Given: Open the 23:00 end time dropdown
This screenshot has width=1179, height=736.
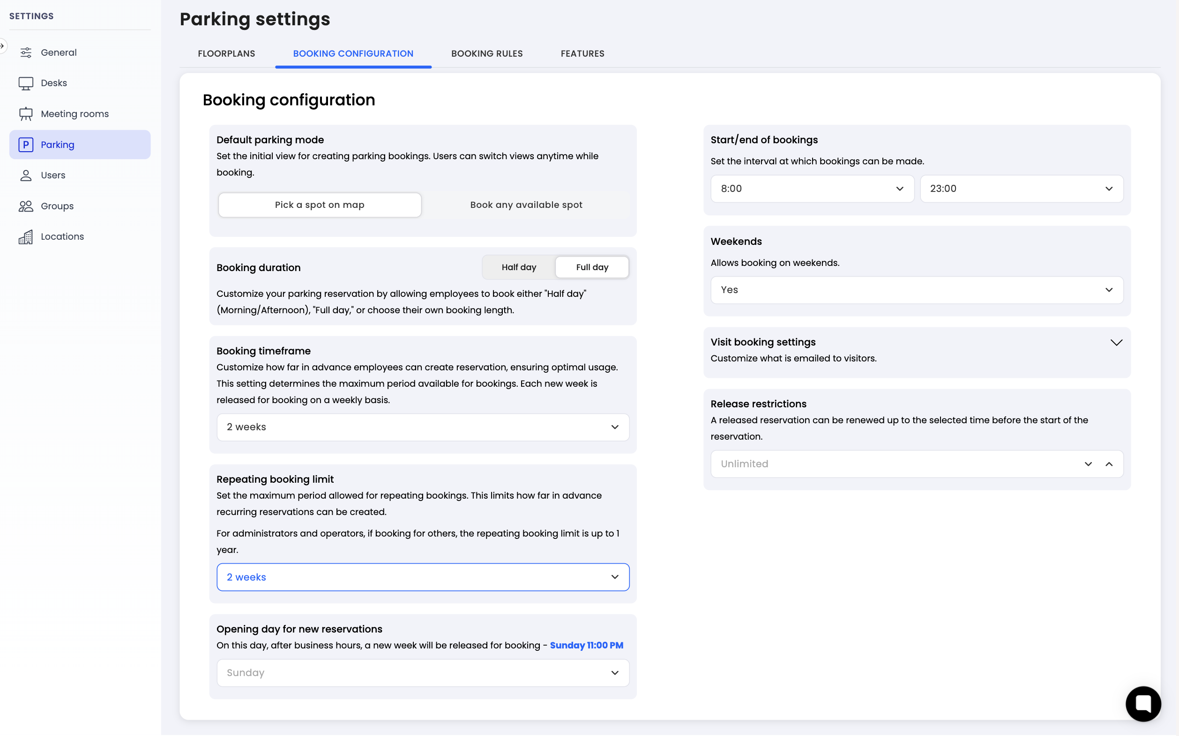Looking at the screenshot, I should pyautogui.click(x=1021, y=189).
